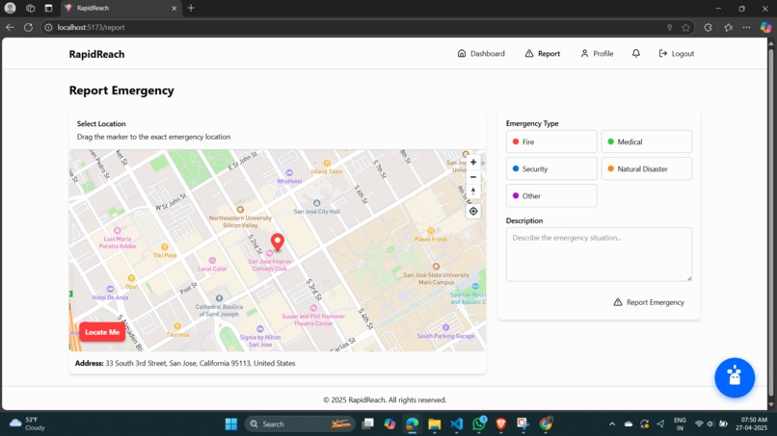Click South Parking Garage map marker
Viewport: 777px width, 436px height.
click(x=445, y=327)
